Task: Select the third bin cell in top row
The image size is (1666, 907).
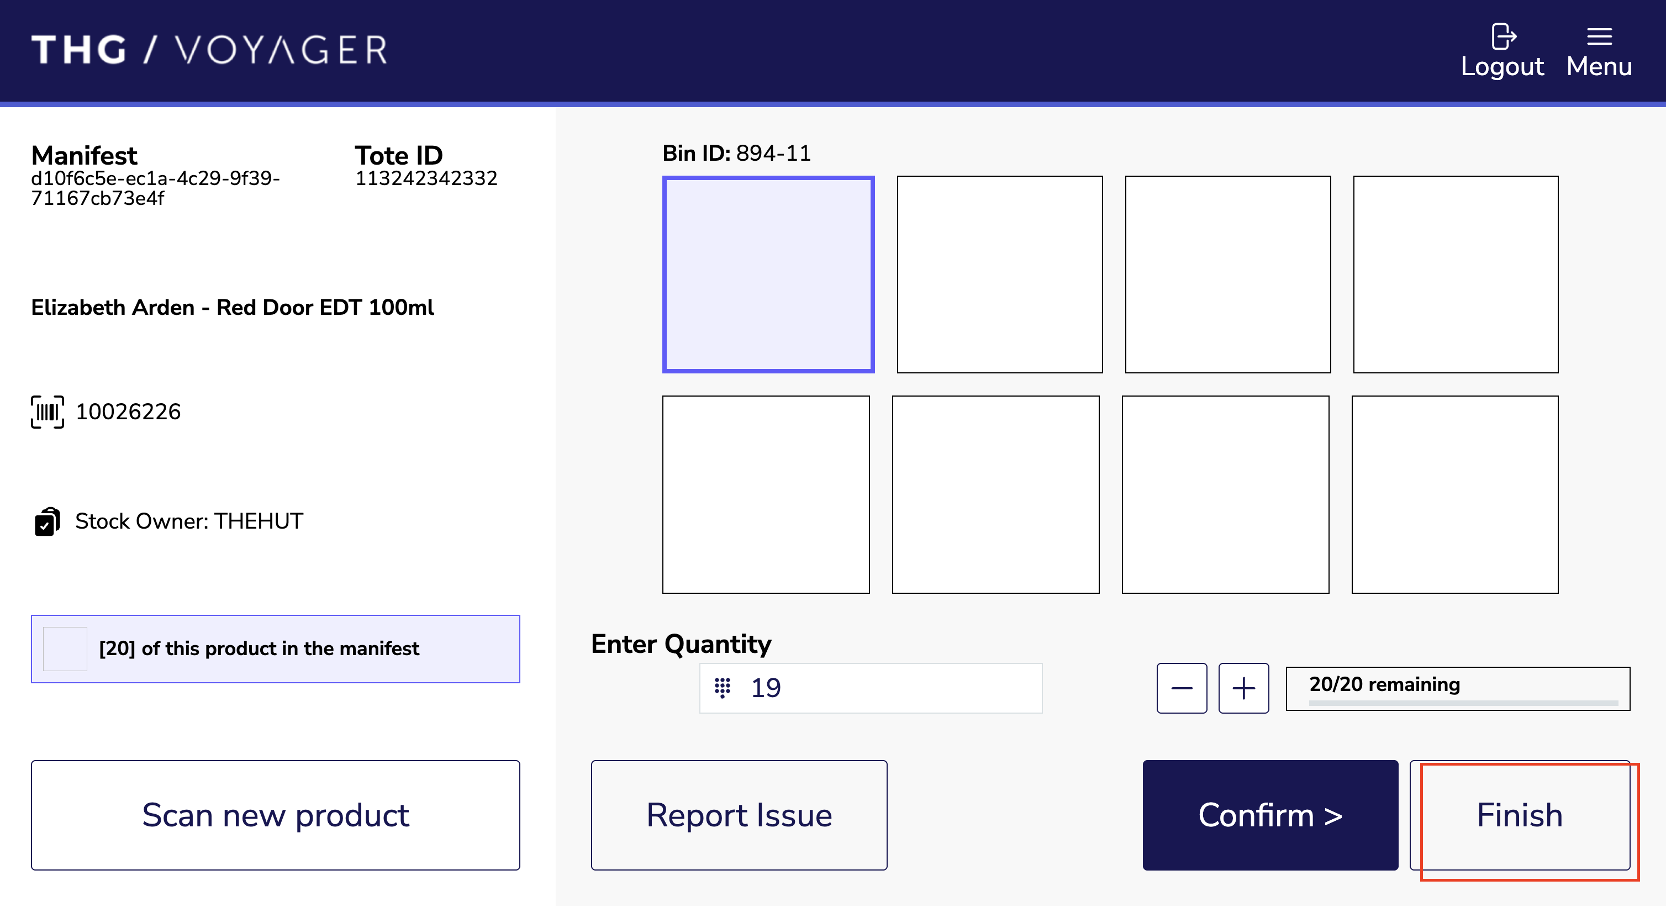Action: (1227, 275)
